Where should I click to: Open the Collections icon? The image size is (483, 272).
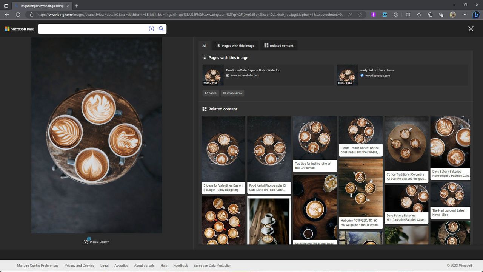tap(430, 15)
